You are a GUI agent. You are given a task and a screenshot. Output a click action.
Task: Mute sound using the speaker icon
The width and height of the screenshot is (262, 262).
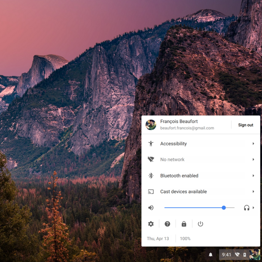pos(151,208)
